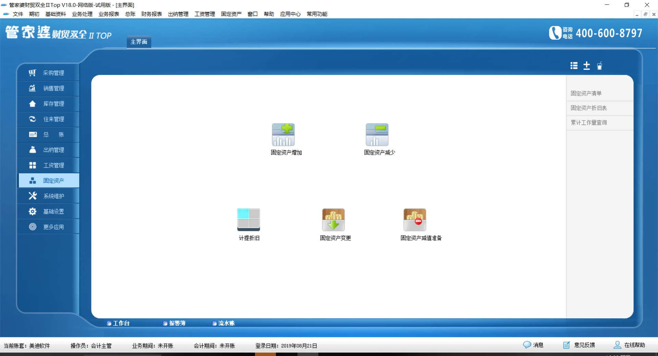Open 消息 in the status bar

click(x=533, y=345)
